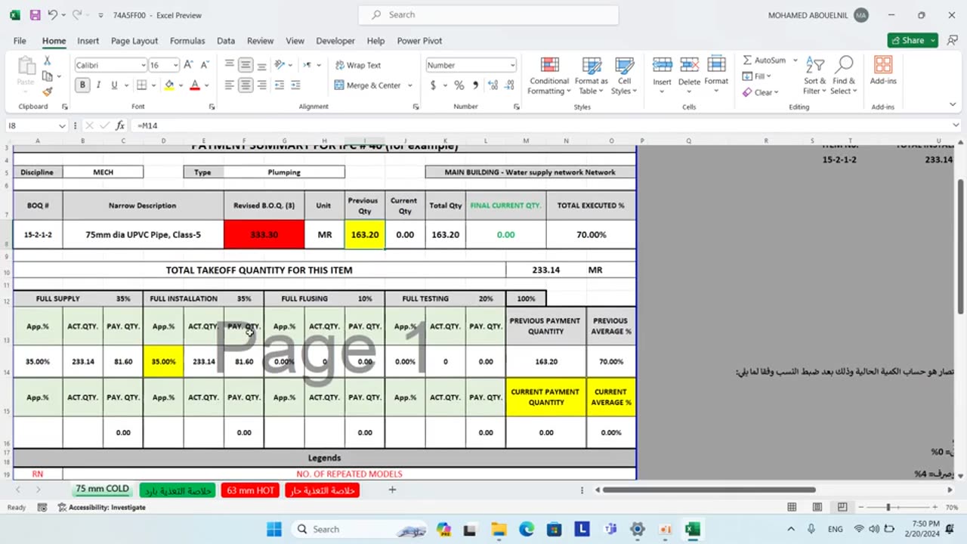Toggle Underline formatting

coord(115,85)
